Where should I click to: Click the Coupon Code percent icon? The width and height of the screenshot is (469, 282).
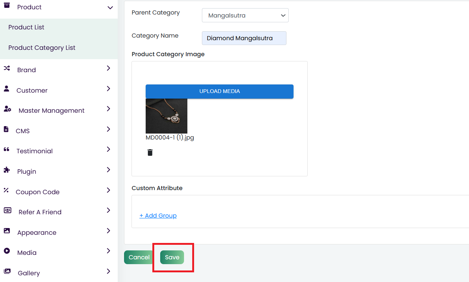coord(6,190)
